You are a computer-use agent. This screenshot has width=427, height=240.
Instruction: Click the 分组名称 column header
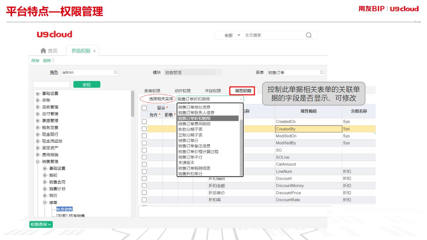pos(359,111)
